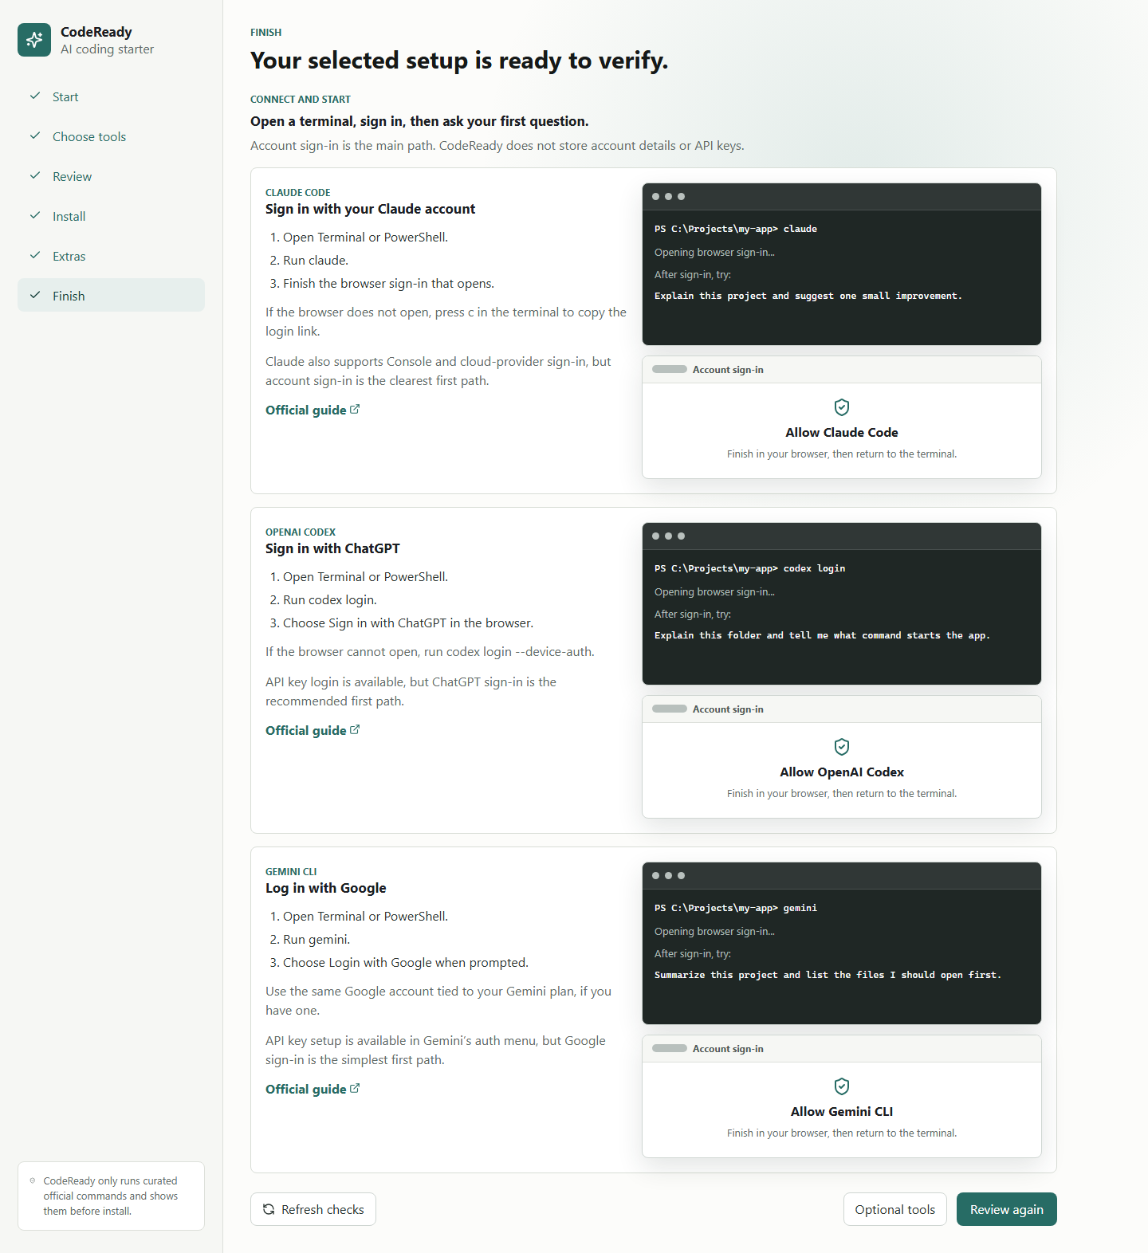Click the "OPENAI CODEX" section label

tap(301, 532)
